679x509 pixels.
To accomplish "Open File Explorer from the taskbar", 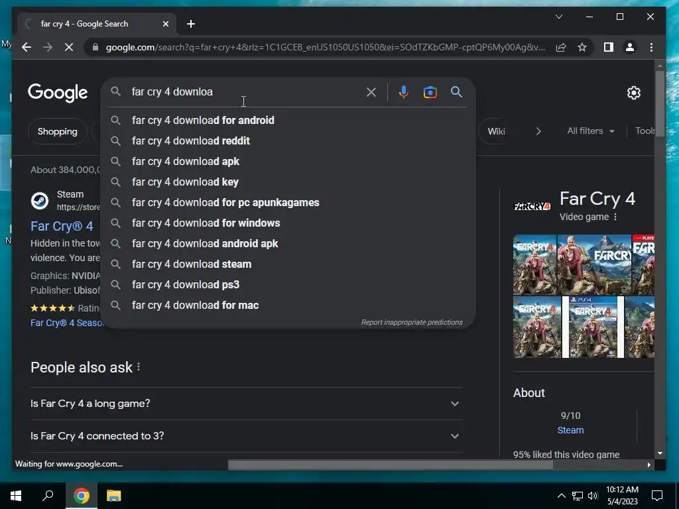I will tap(114, 496).
